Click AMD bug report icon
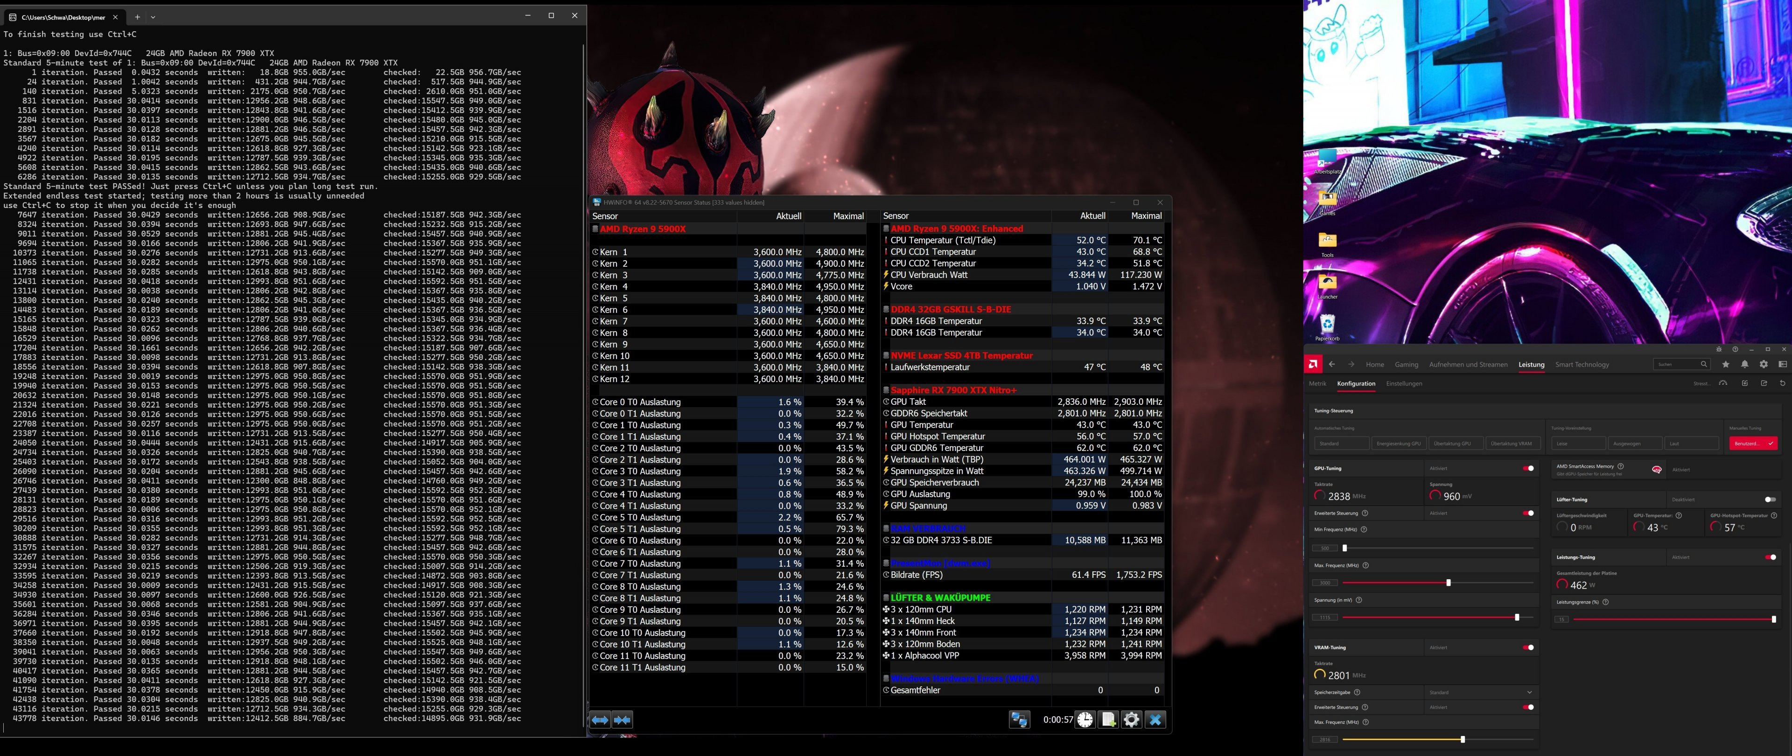The image size is (1792, 756). click(1718, 349)
